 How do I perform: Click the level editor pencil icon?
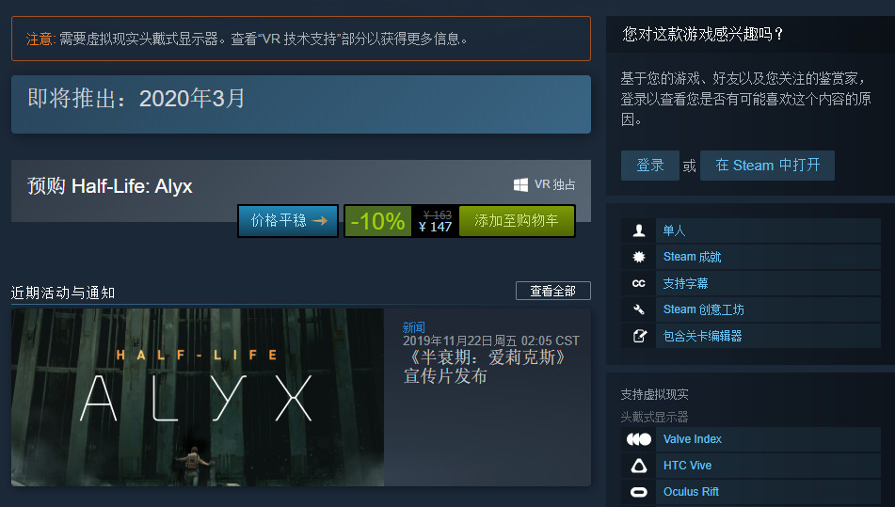point(639,336)
